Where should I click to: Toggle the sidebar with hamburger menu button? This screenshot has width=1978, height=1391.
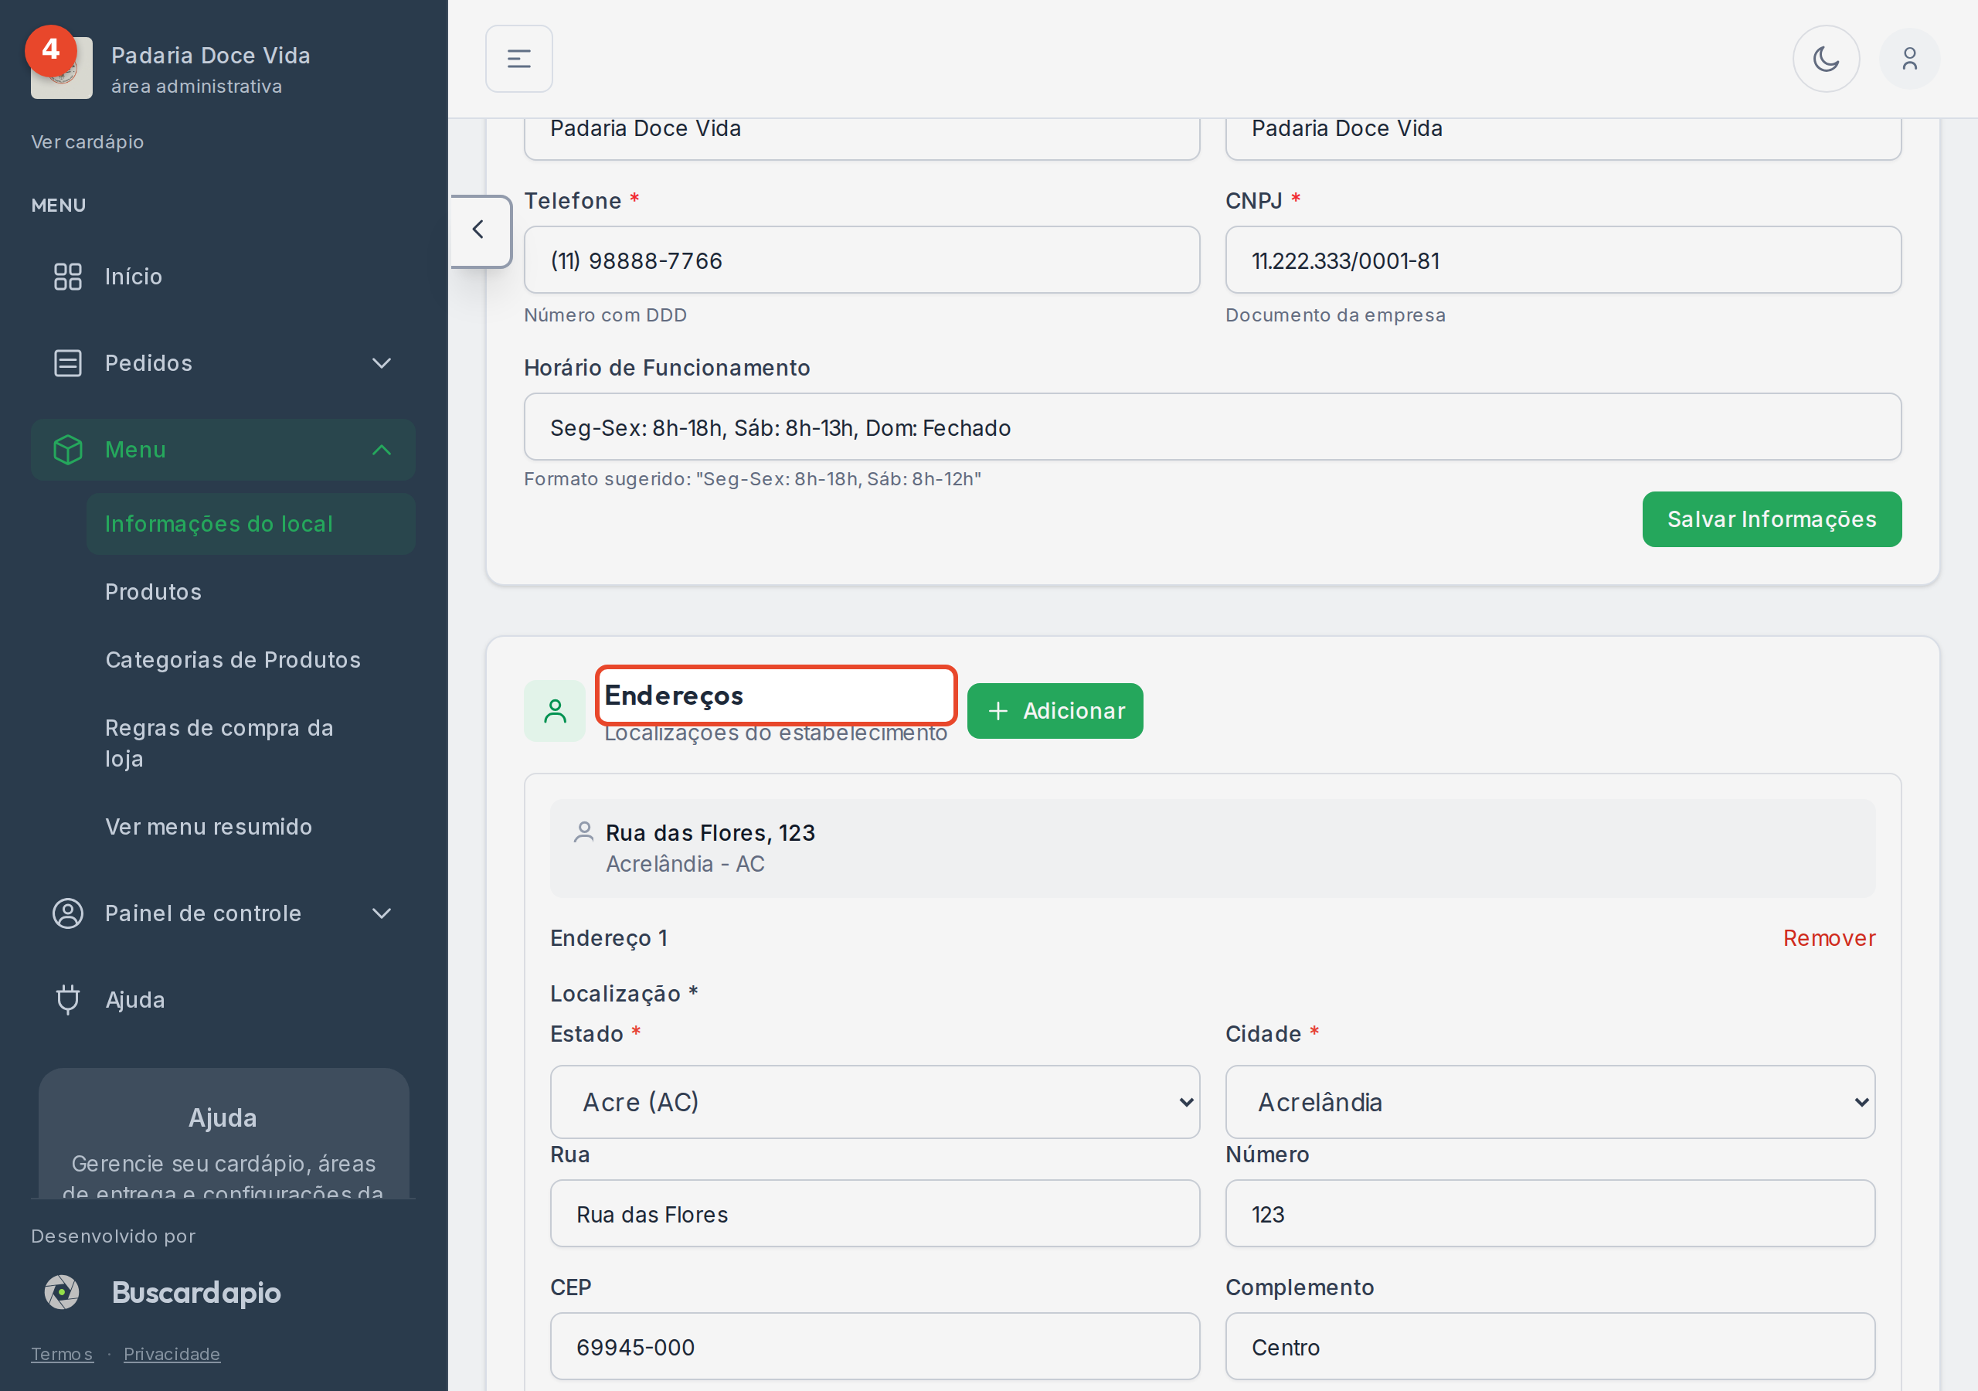pyautogui.click(x=518, y=59)
